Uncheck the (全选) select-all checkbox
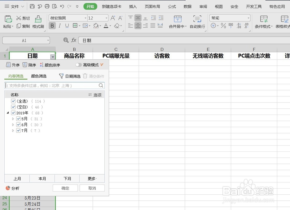 [13, 101]
